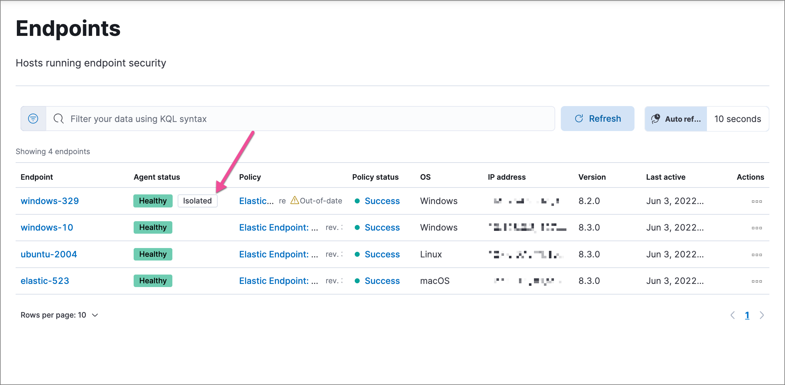The width and height of the screenshot is (785, 385).
Task: Click the Isolated badge on windows-329
Action: 197,201
